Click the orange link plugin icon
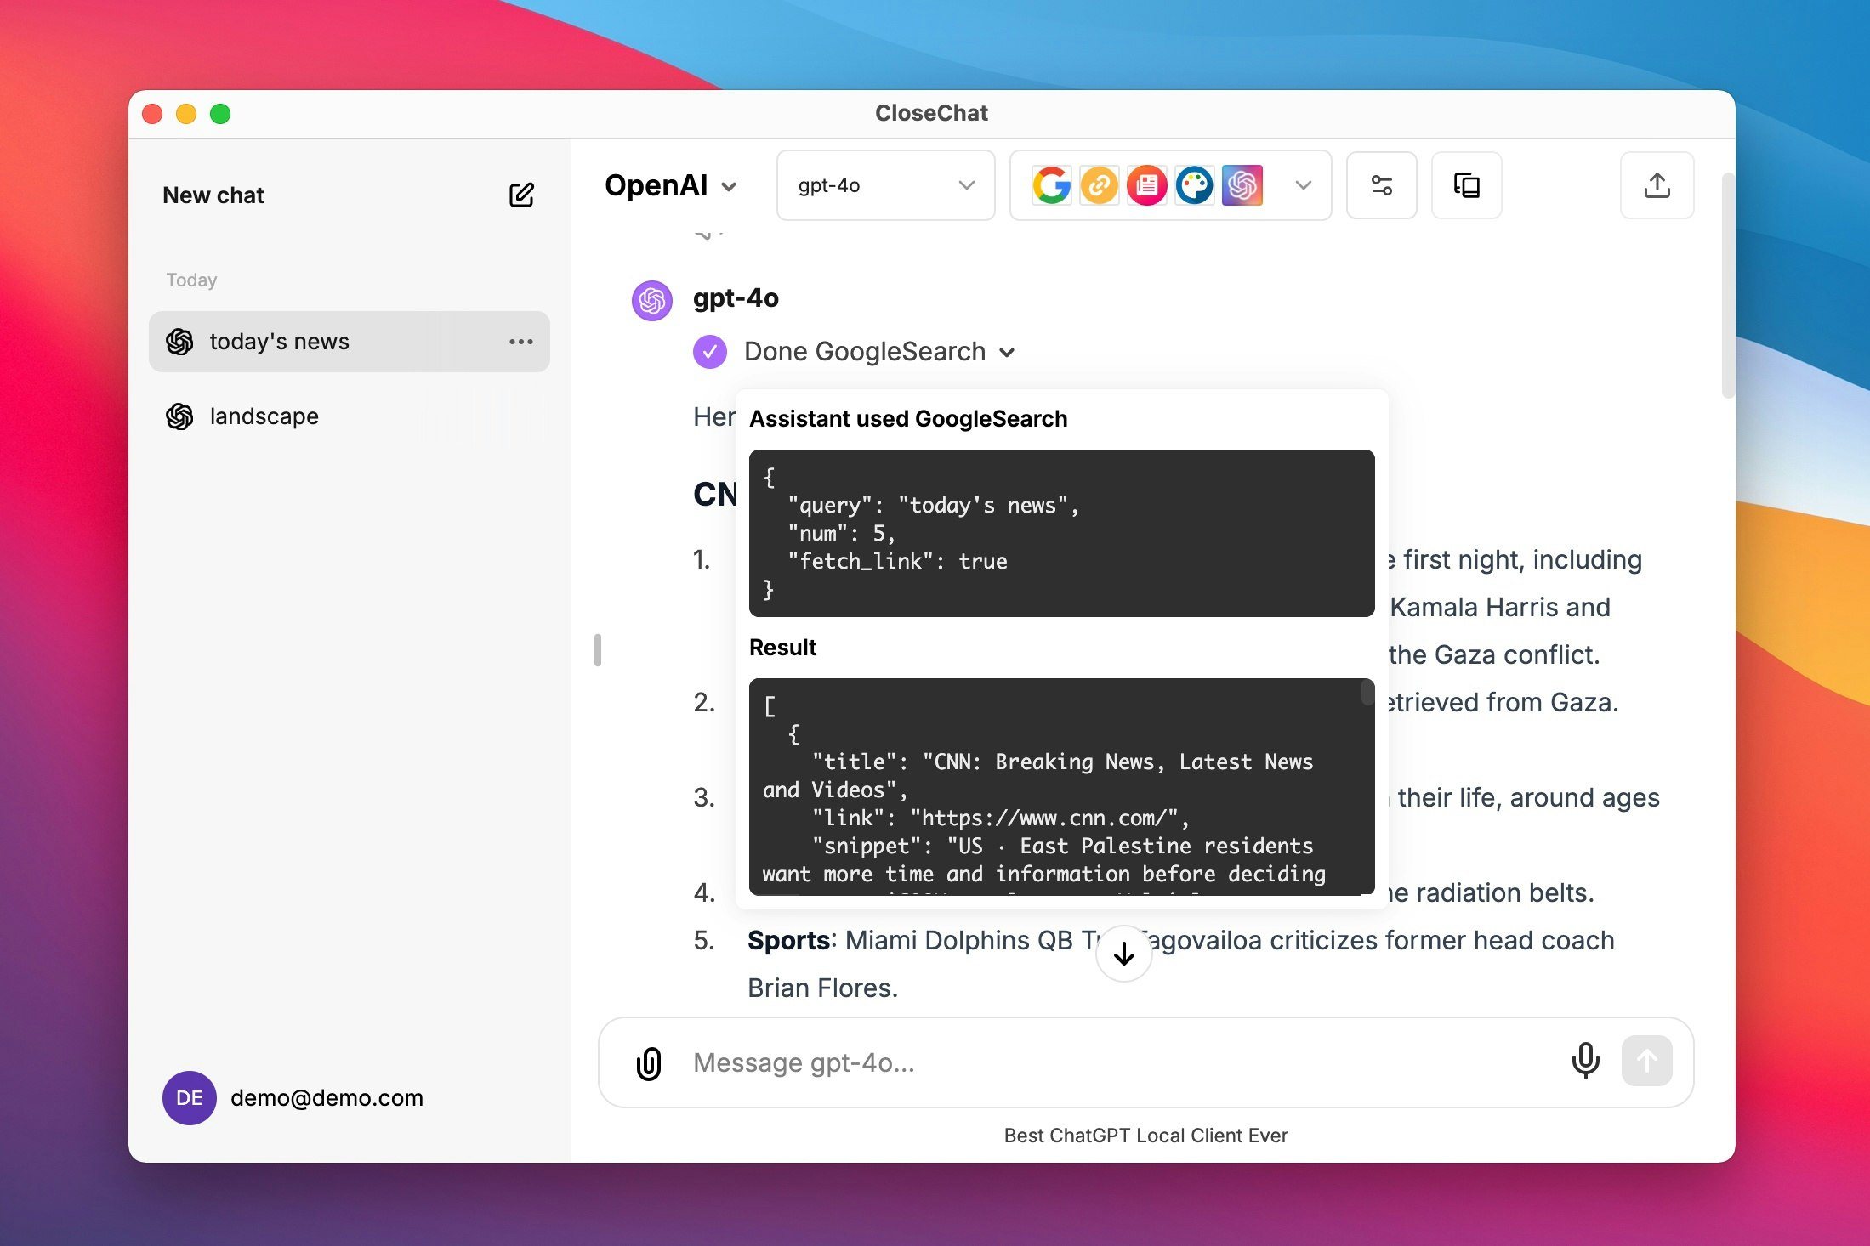 click(x=1099, y=185)
